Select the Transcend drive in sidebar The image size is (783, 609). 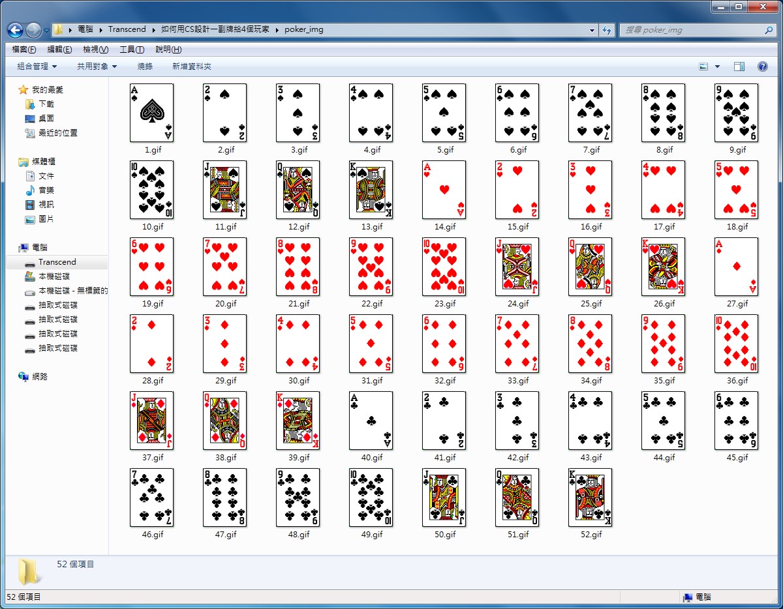pyautogui.click(x=57, y=262)
